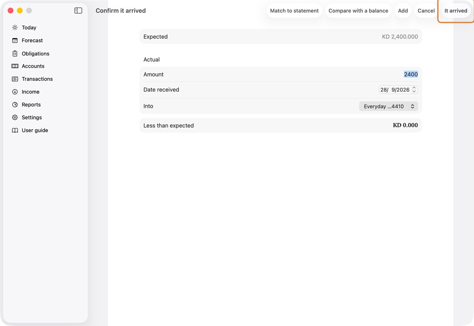Click the Less than expected label

(x=168, y=125)
